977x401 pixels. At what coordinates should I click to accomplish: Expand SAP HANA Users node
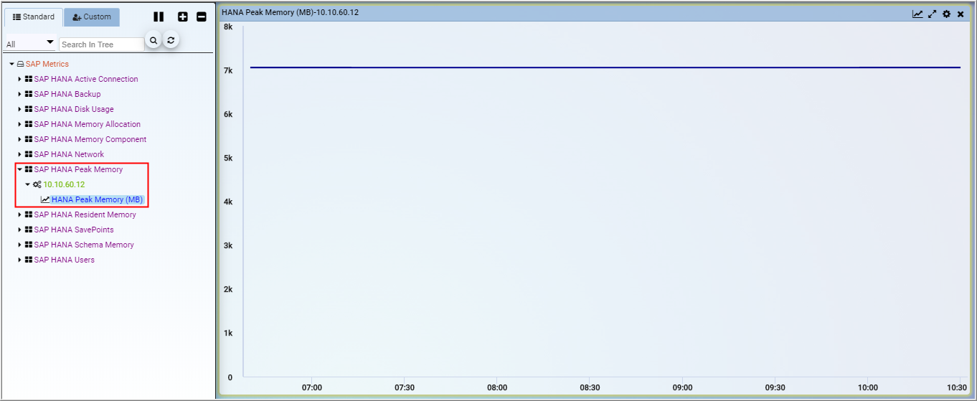[x=20, y=260]
